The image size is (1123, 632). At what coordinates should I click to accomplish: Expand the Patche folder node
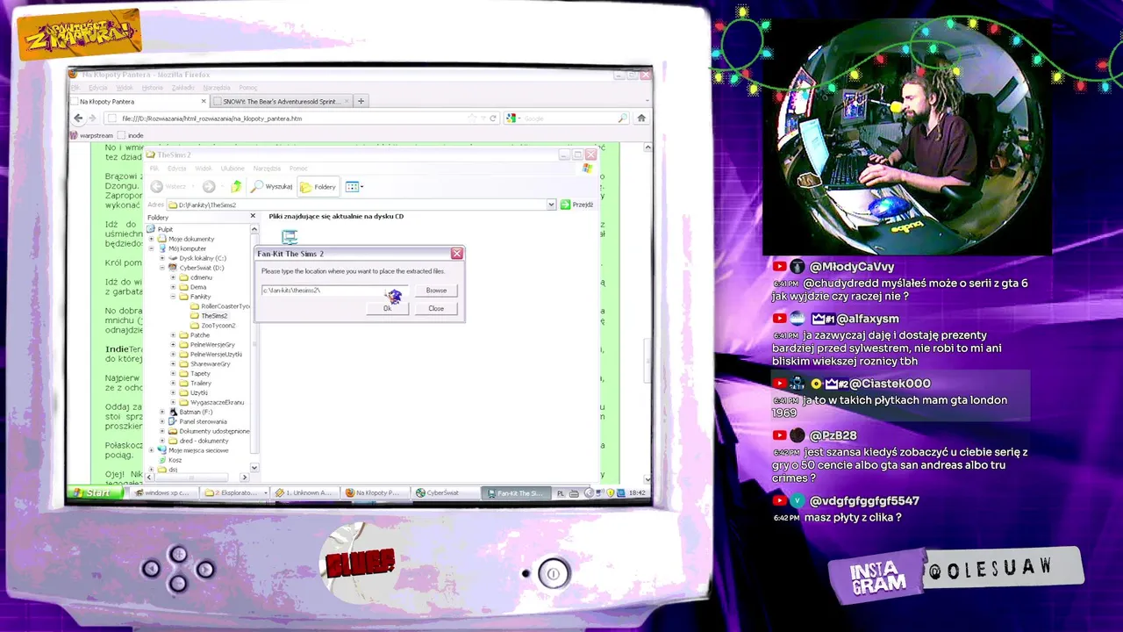tap(173, 335)
